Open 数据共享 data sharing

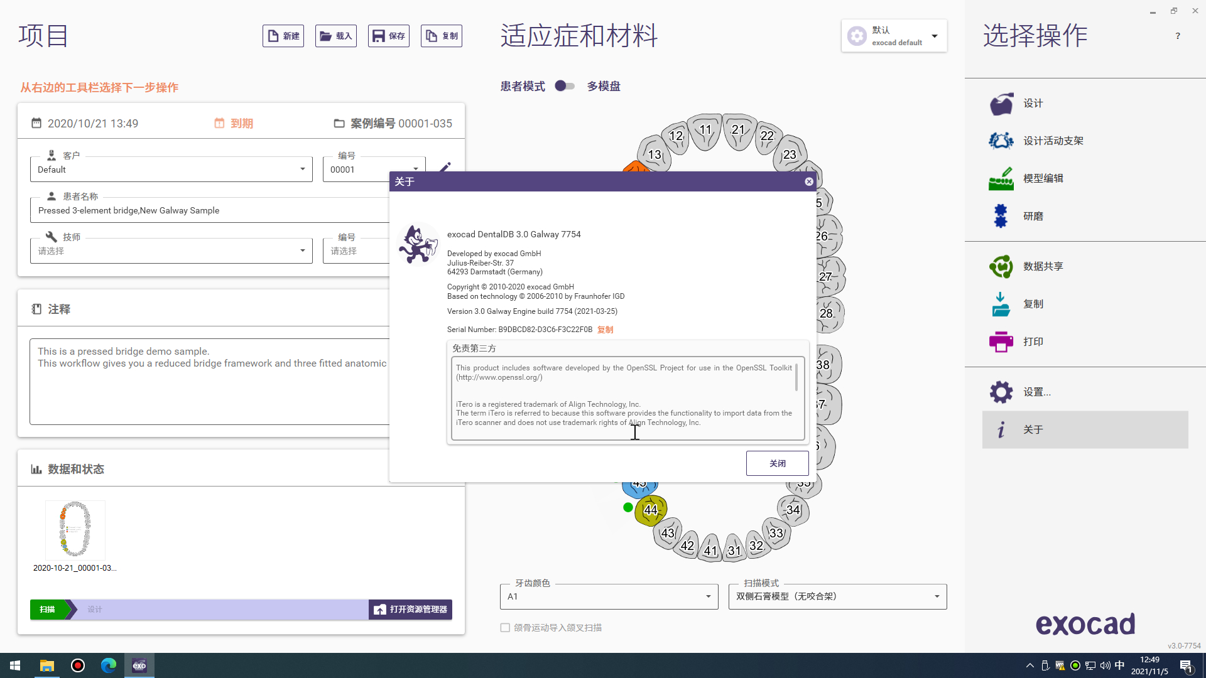tap(1085, 267)
